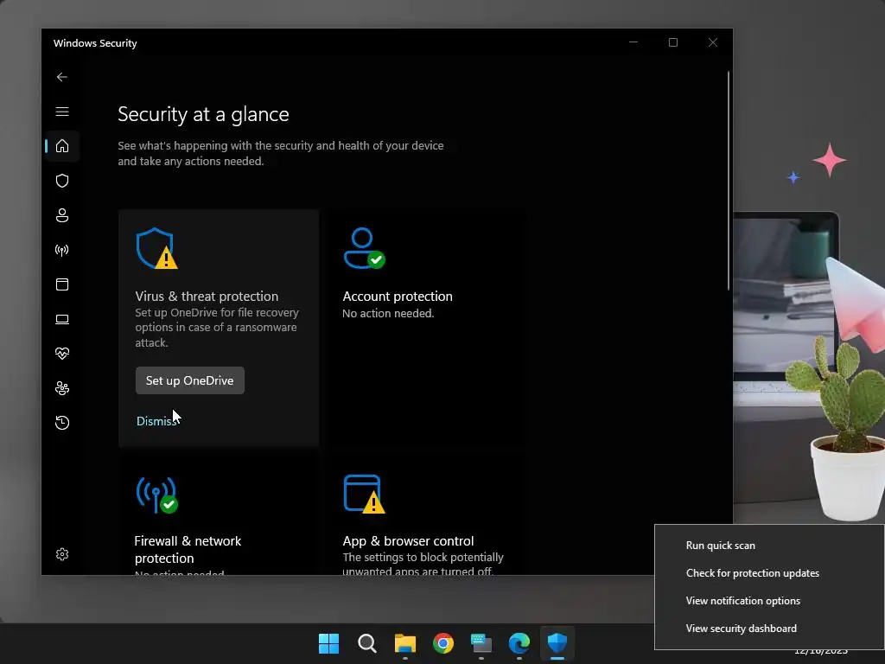Viewport: 885px width, 664px height.
Task: Go back with the back arrow
Action: click(62, 77)
